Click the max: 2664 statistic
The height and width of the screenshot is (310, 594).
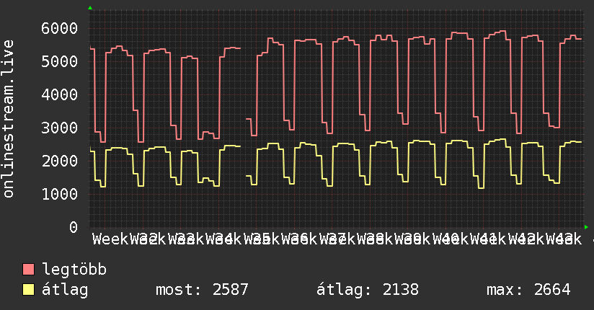point(528,290)
